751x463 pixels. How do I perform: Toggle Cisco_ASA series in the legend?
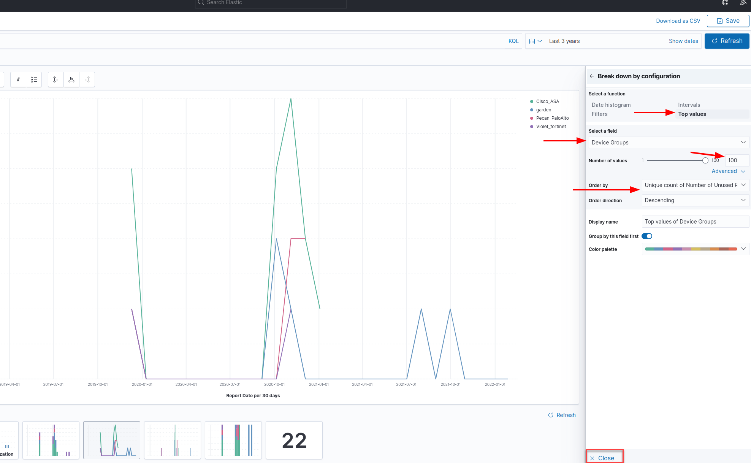pyautogui.click(x=547, y=101)
